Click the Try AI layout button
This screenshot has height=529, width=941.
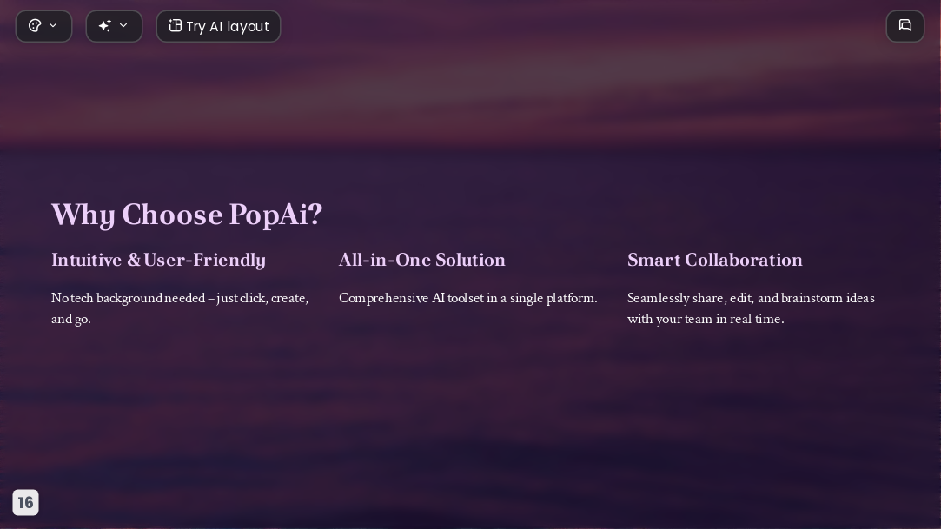(218, 26)
